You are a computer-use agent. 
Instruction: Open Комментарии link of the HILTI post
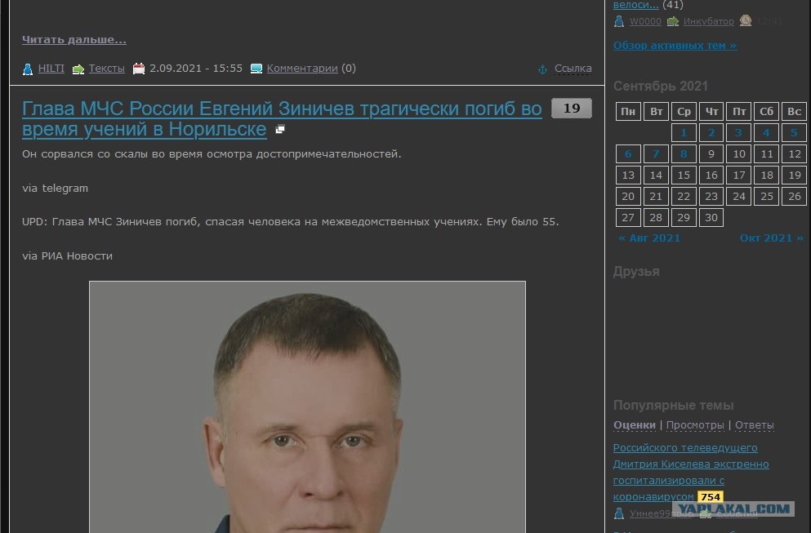[302, 69]
